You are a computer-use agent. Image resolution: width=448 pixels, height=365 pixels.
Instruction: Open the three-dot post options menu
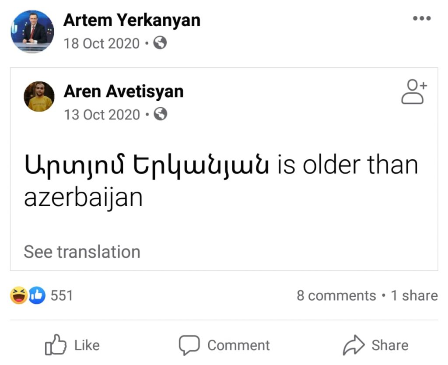[422, 19]
